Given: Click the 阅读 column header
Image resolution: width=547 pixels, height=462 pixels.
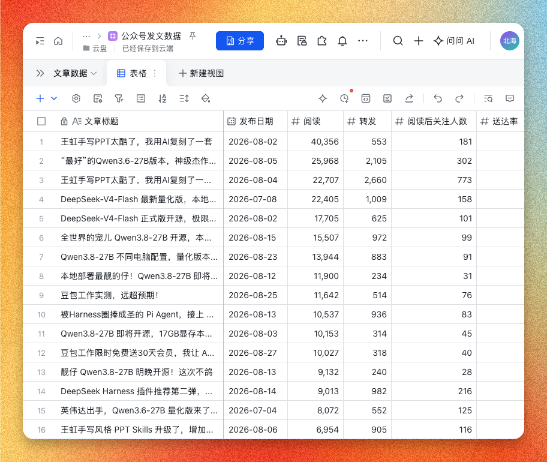Looking at the screenshot, I should tap(315, 121).
